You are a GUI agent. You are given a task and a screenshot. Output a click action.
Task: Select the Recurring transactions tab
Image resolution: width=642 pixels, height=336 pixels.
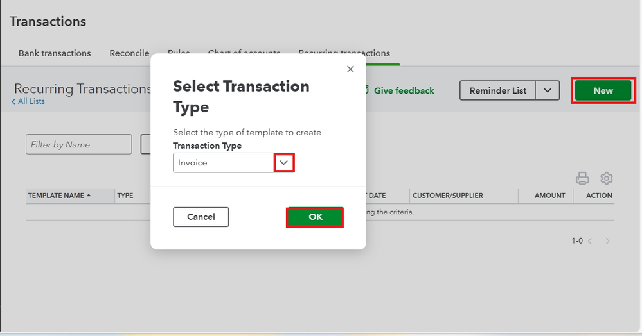344,53
